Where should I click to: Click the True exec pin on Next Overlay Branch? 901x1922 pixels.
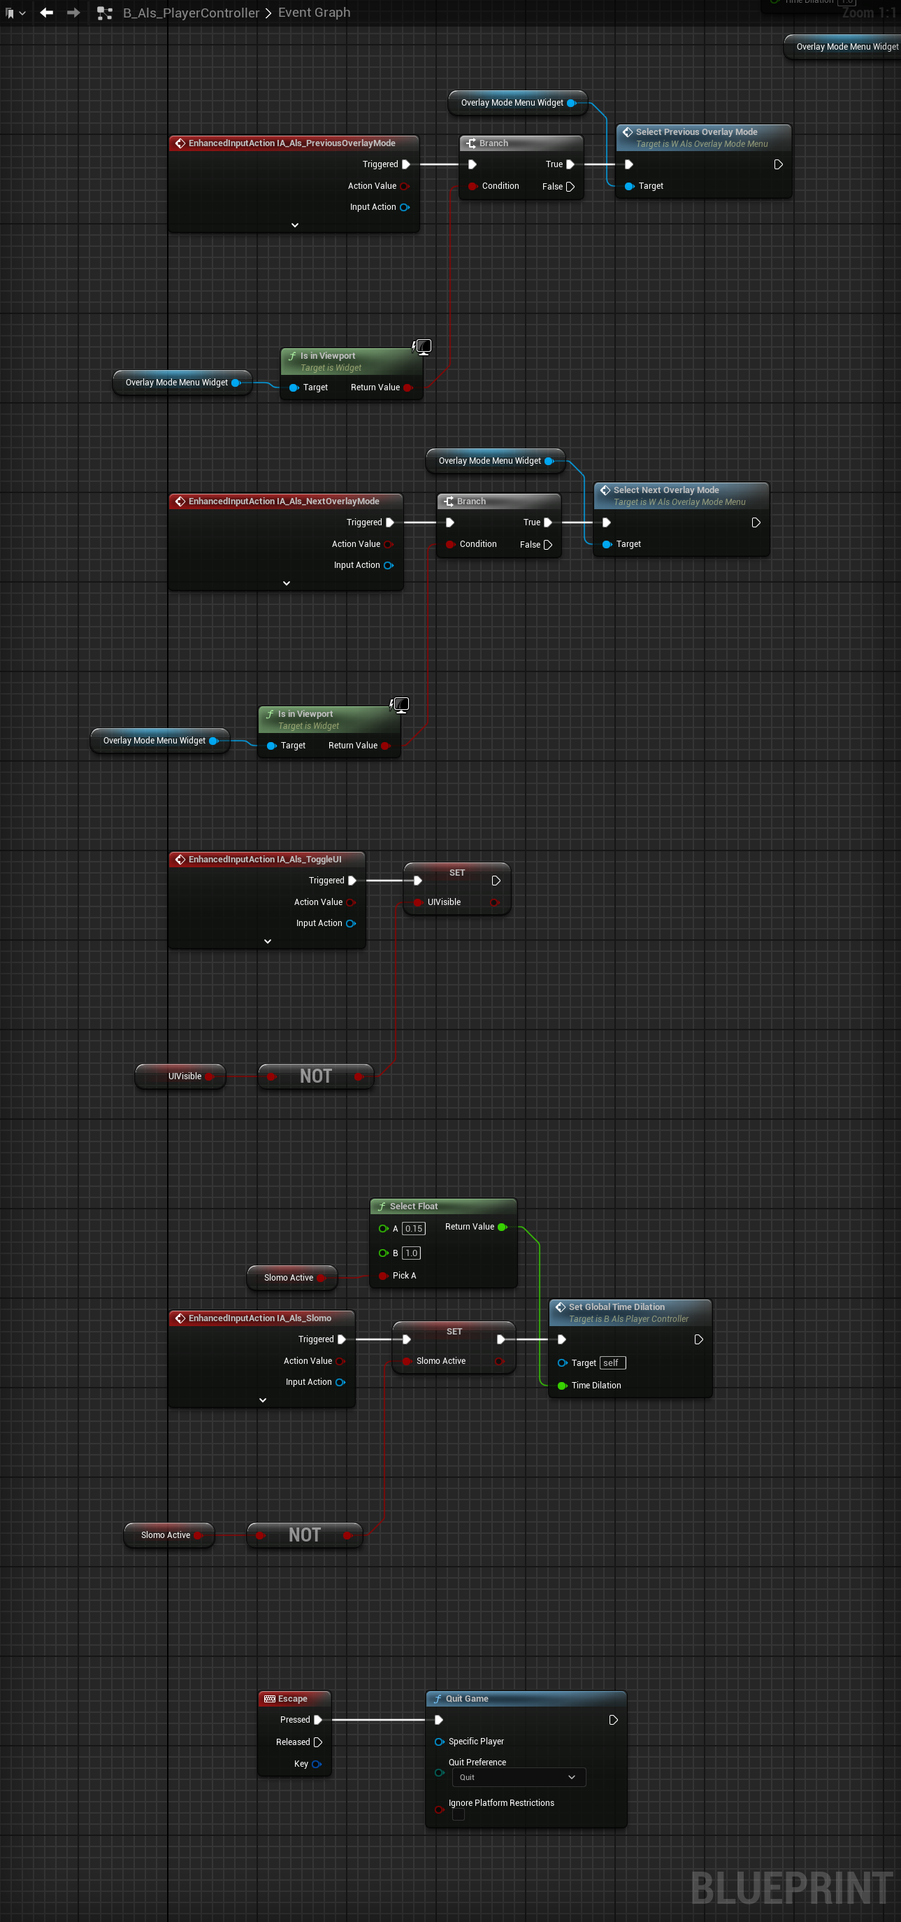coord(547,522)
